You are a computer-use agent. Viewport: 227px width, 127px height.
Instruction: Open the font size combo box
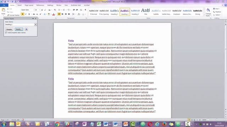point(37,10)
